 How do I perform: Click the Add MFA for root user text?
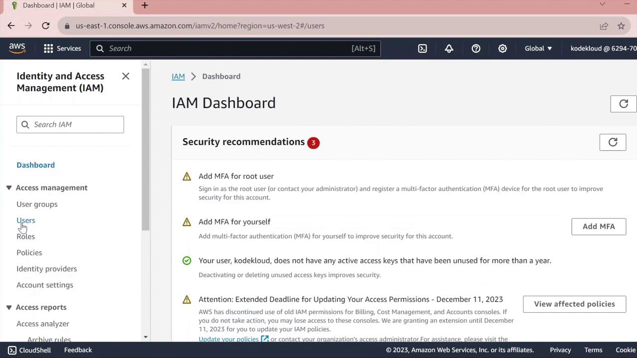pos(236,176)
